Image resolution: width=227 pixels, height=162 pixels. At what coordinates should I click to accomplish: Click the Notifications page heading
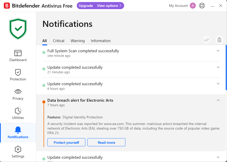pos(67,24)
